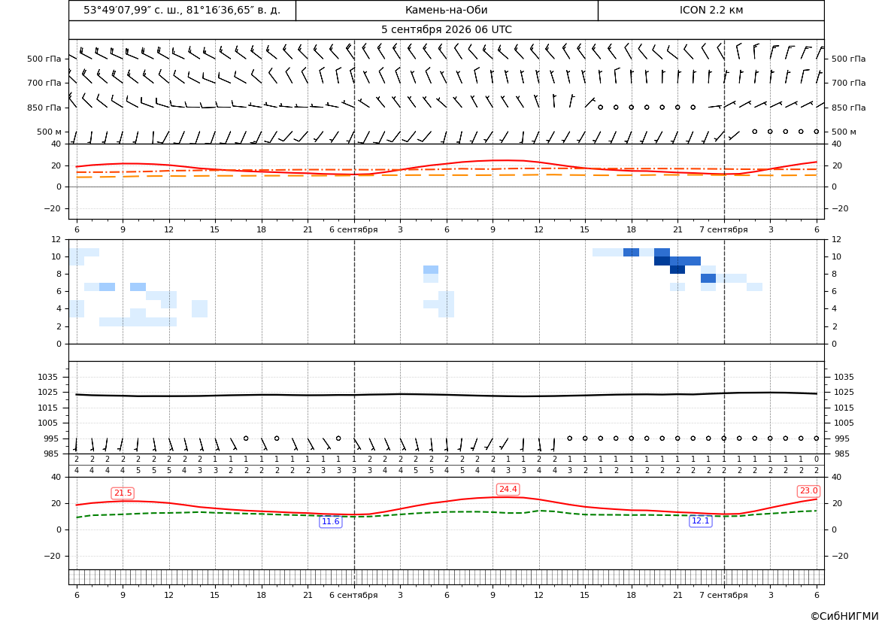Click the blue 11.6 minimum temperature label

coord(330,522)
